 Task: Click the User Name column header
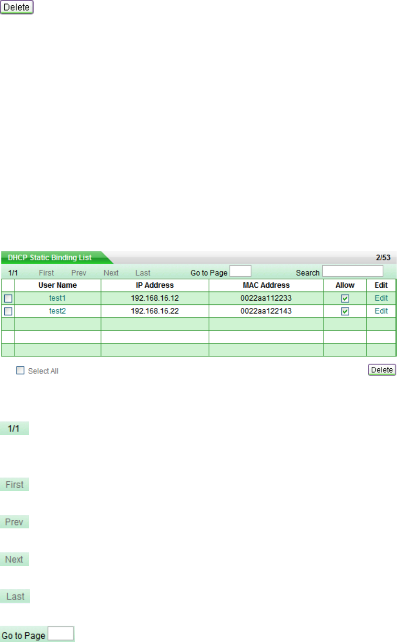click(x=57, y=285)
